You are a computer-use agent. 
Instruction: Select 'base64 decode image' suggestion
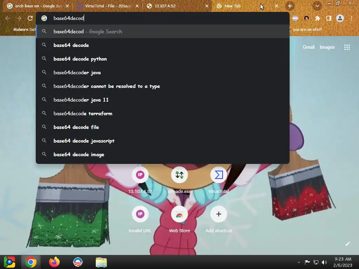point(163,154)
